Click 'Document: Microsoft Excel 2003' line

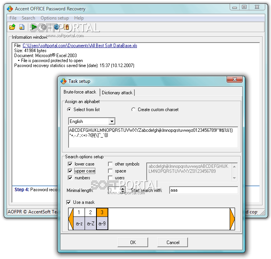pos(46,56)
